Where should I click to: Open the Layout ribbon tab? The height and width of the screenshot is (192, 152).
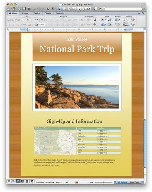click(x=25, y=13)
